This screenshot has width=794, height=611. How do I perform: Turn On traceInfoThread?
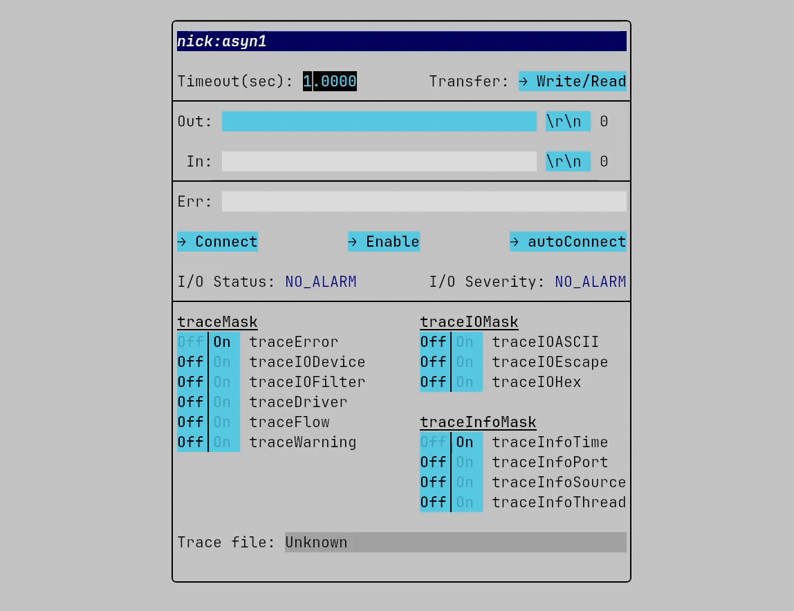pyautogui.click(x=467, y=502)
